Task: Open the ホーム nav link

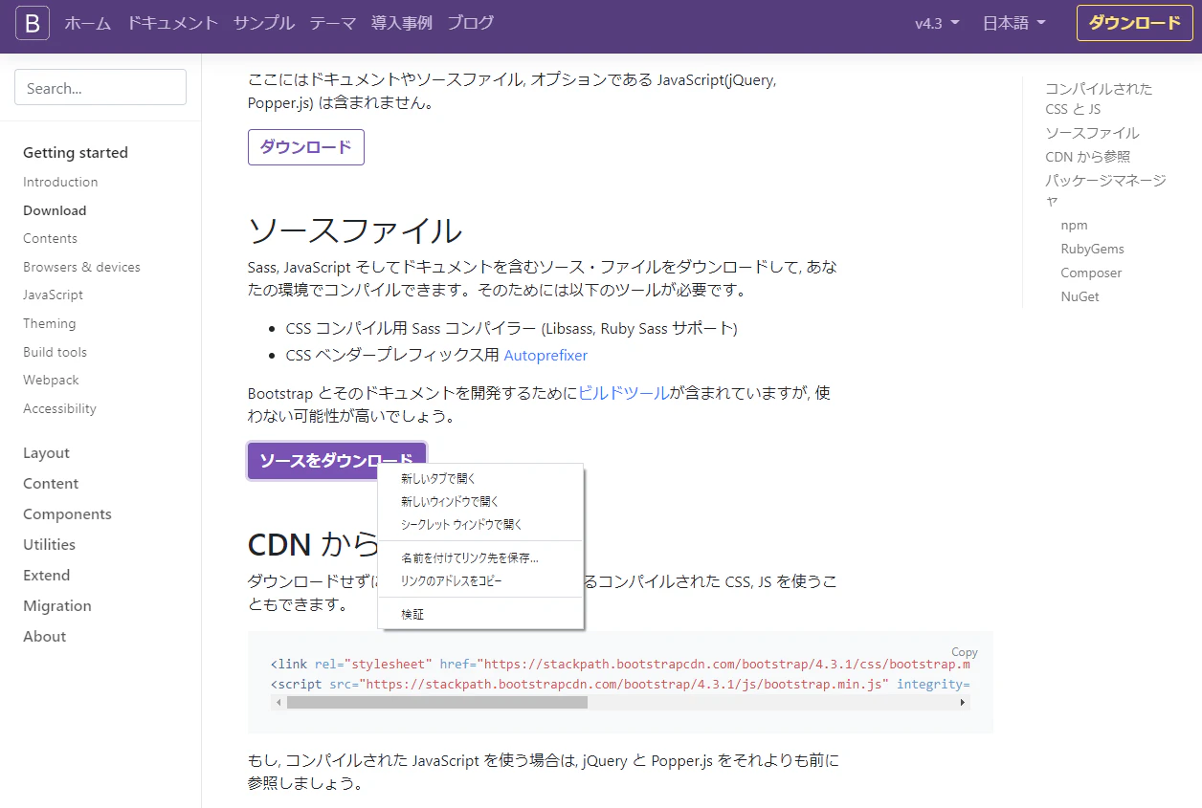Action: (x=88, y=23)
